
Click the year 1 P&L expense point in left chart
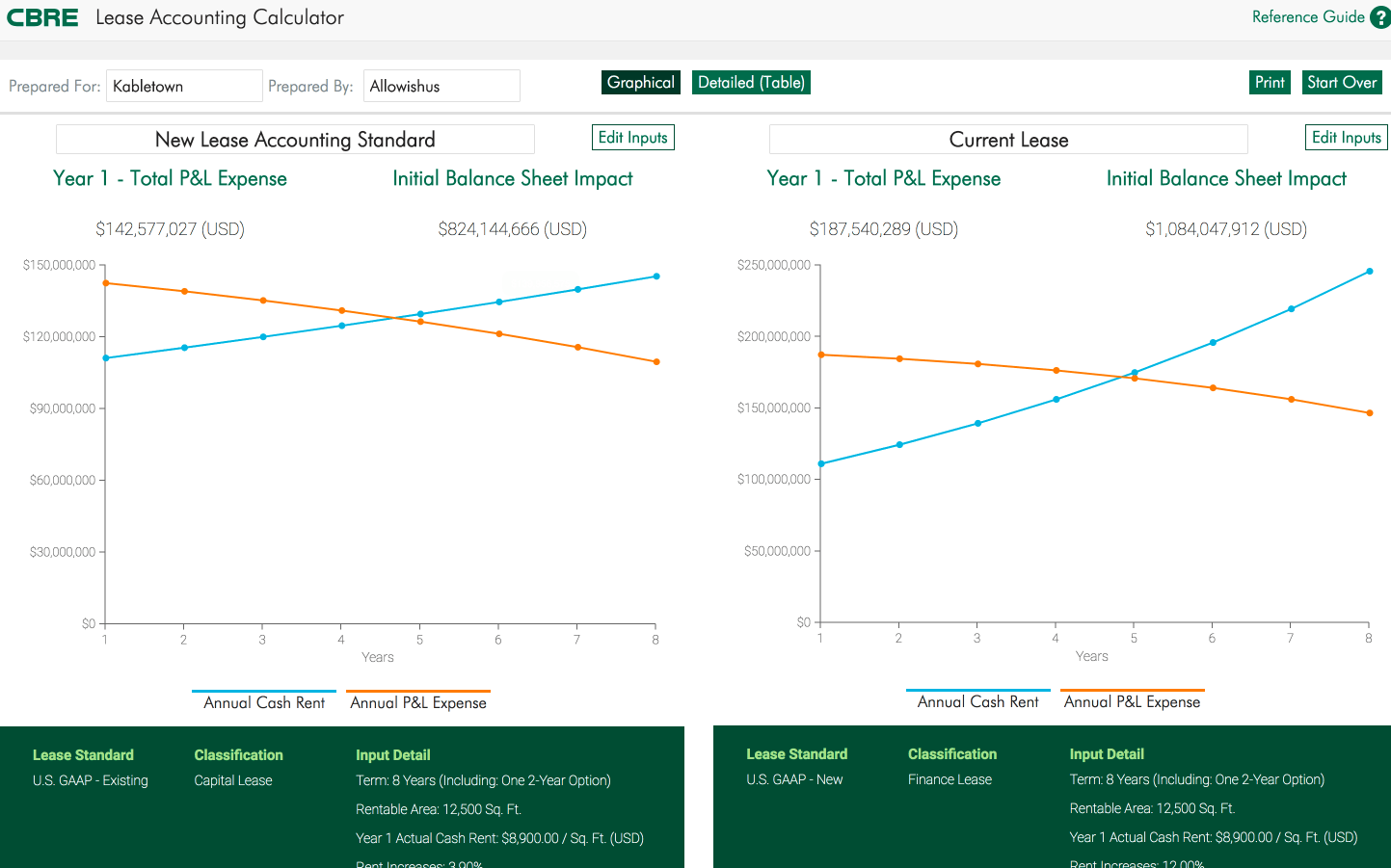[106, 283]
